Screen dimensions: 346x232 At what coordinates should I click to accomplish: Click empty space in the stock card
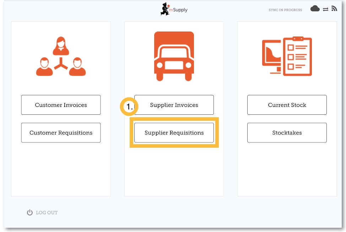coord(287,170)
